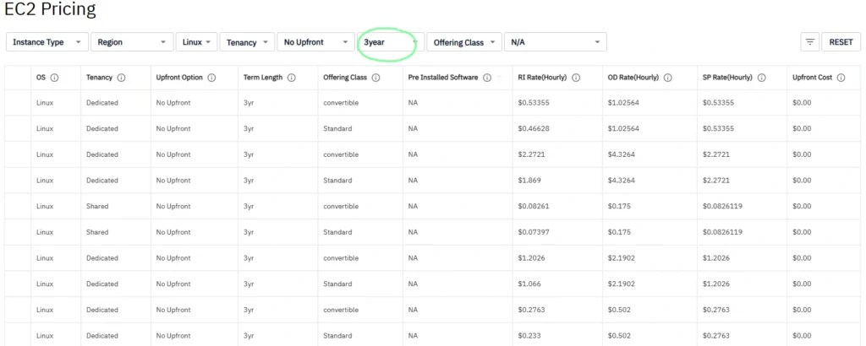866x346 pixels.
Task: Open the Offering Class filter dropdown
Action: 464,42
